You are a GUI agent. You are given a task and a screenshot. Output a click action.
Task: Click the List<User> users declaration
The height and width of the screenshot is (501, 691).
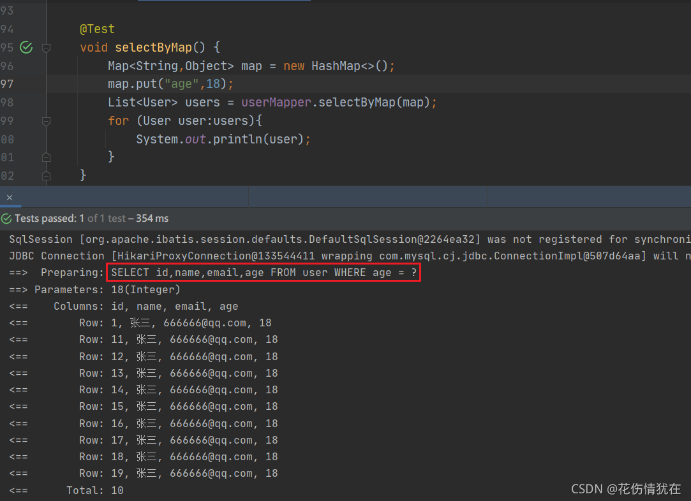pos(164,103)
